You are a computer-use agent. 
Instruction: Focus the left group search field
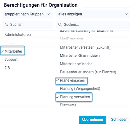(x=28, y=25)
